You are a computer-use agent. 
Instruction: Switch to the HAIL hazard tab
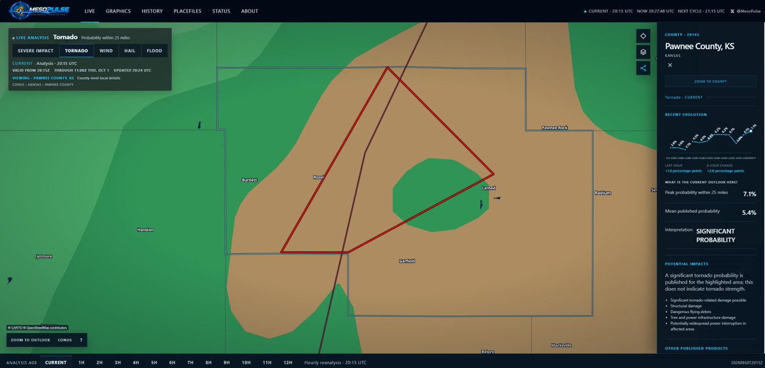click(x=129, y=50)
